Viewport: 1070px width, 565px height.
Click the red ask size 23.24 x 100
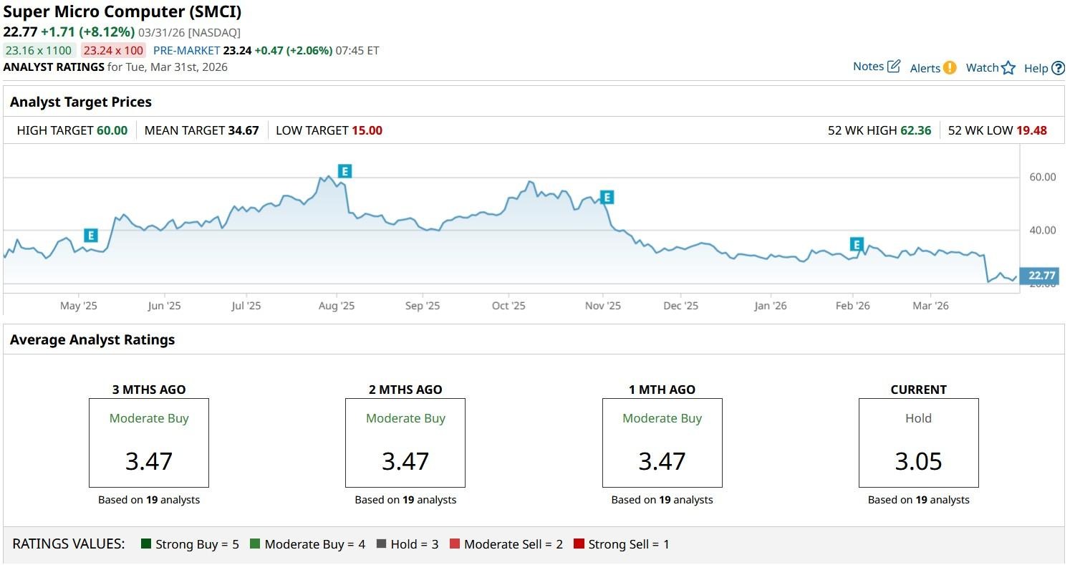113,50
